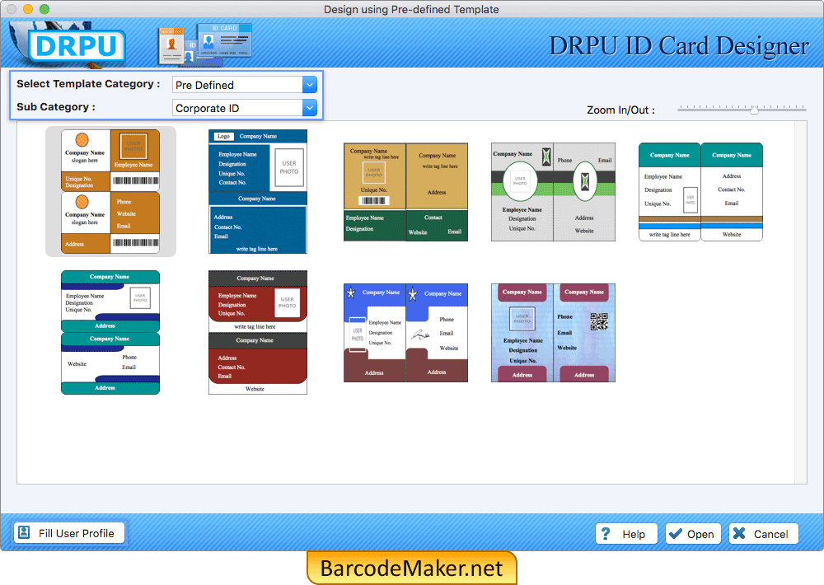Open the Sub Category dropdown arrow
The image size is (824, 585).
coord(310,108)
